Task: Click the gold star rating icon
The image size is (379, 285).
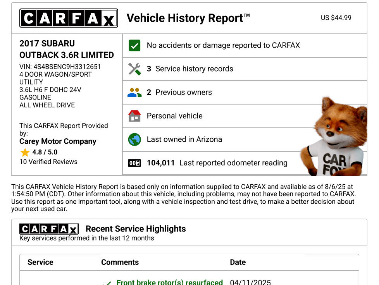Action: 25,152
